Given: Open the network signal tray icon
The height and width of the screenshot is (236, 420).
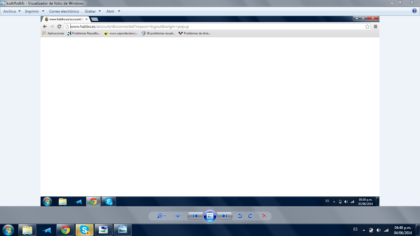Looking at the screenshot, I should pos(386,230).
